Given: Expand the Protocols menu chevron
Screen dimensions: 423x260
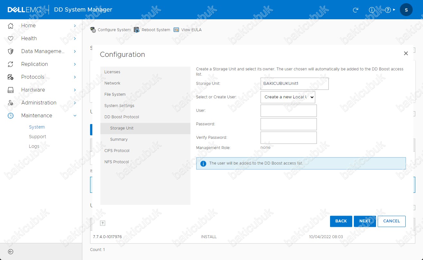Looking at the screenshot, I should point(75,77).
